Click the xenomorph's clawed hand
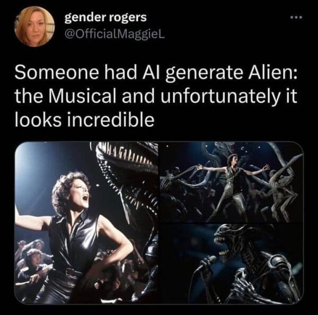This screenshot has width=318, height=315. click(x=241, y=285)
